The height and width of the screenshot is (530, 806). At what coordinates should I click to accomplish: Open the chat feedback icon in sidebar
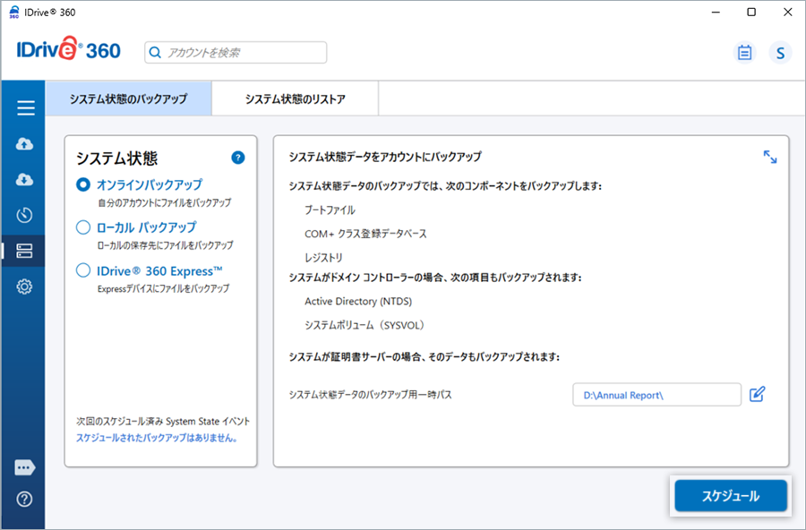[25, 467]
